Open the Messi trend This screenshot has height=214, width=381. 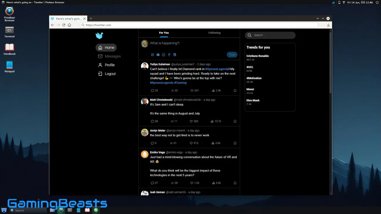click(250, 91)
